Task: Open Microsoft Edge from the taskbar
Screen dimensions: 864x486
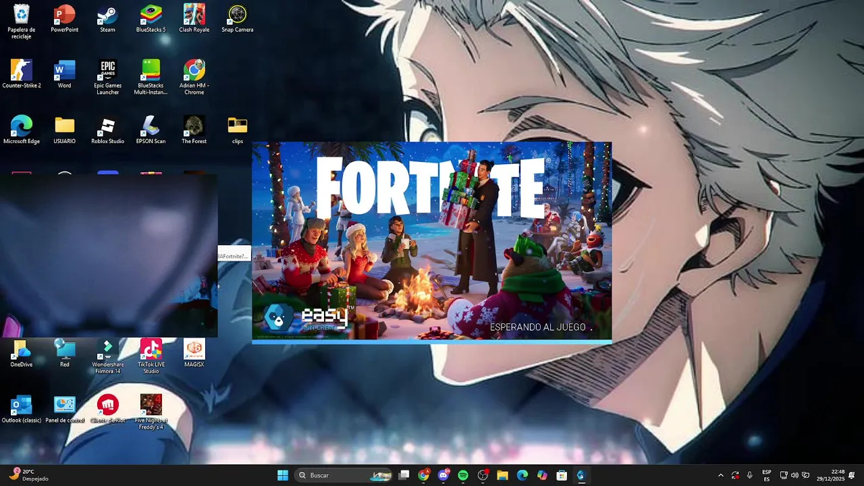Action: click(522, 475)
